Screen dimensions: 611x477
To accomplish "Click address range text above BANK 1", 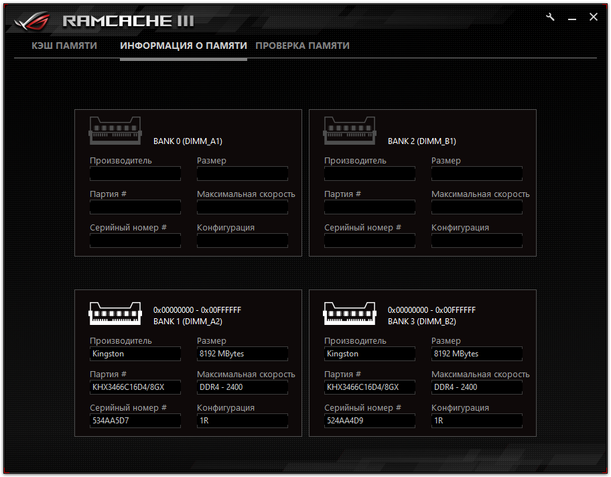I will (197, 310).
